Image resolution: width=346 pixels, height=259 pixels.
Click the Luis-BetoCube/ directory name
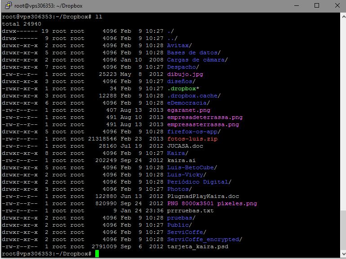click(192, 167)
